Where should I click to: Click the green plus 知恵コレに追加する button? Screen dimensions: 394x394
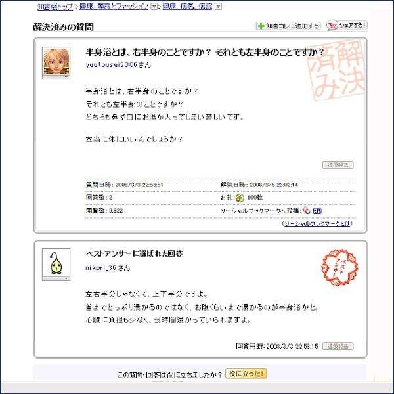pos(288,26)
